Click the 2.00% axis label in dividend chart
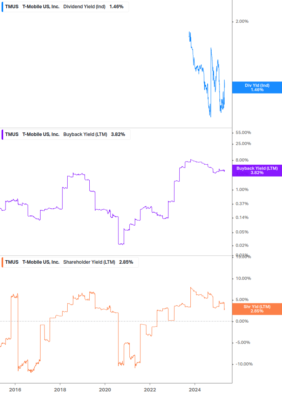The image size is (282, 395). (242, 21)
